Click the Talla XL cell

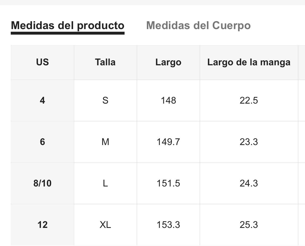pos(105,225)
